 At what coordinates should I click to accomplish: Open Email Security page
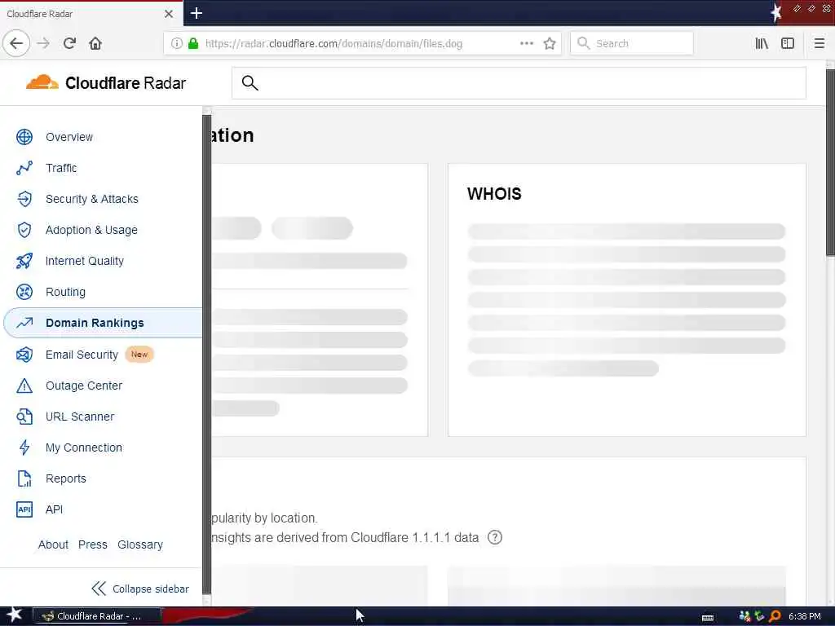pos(82,355)
